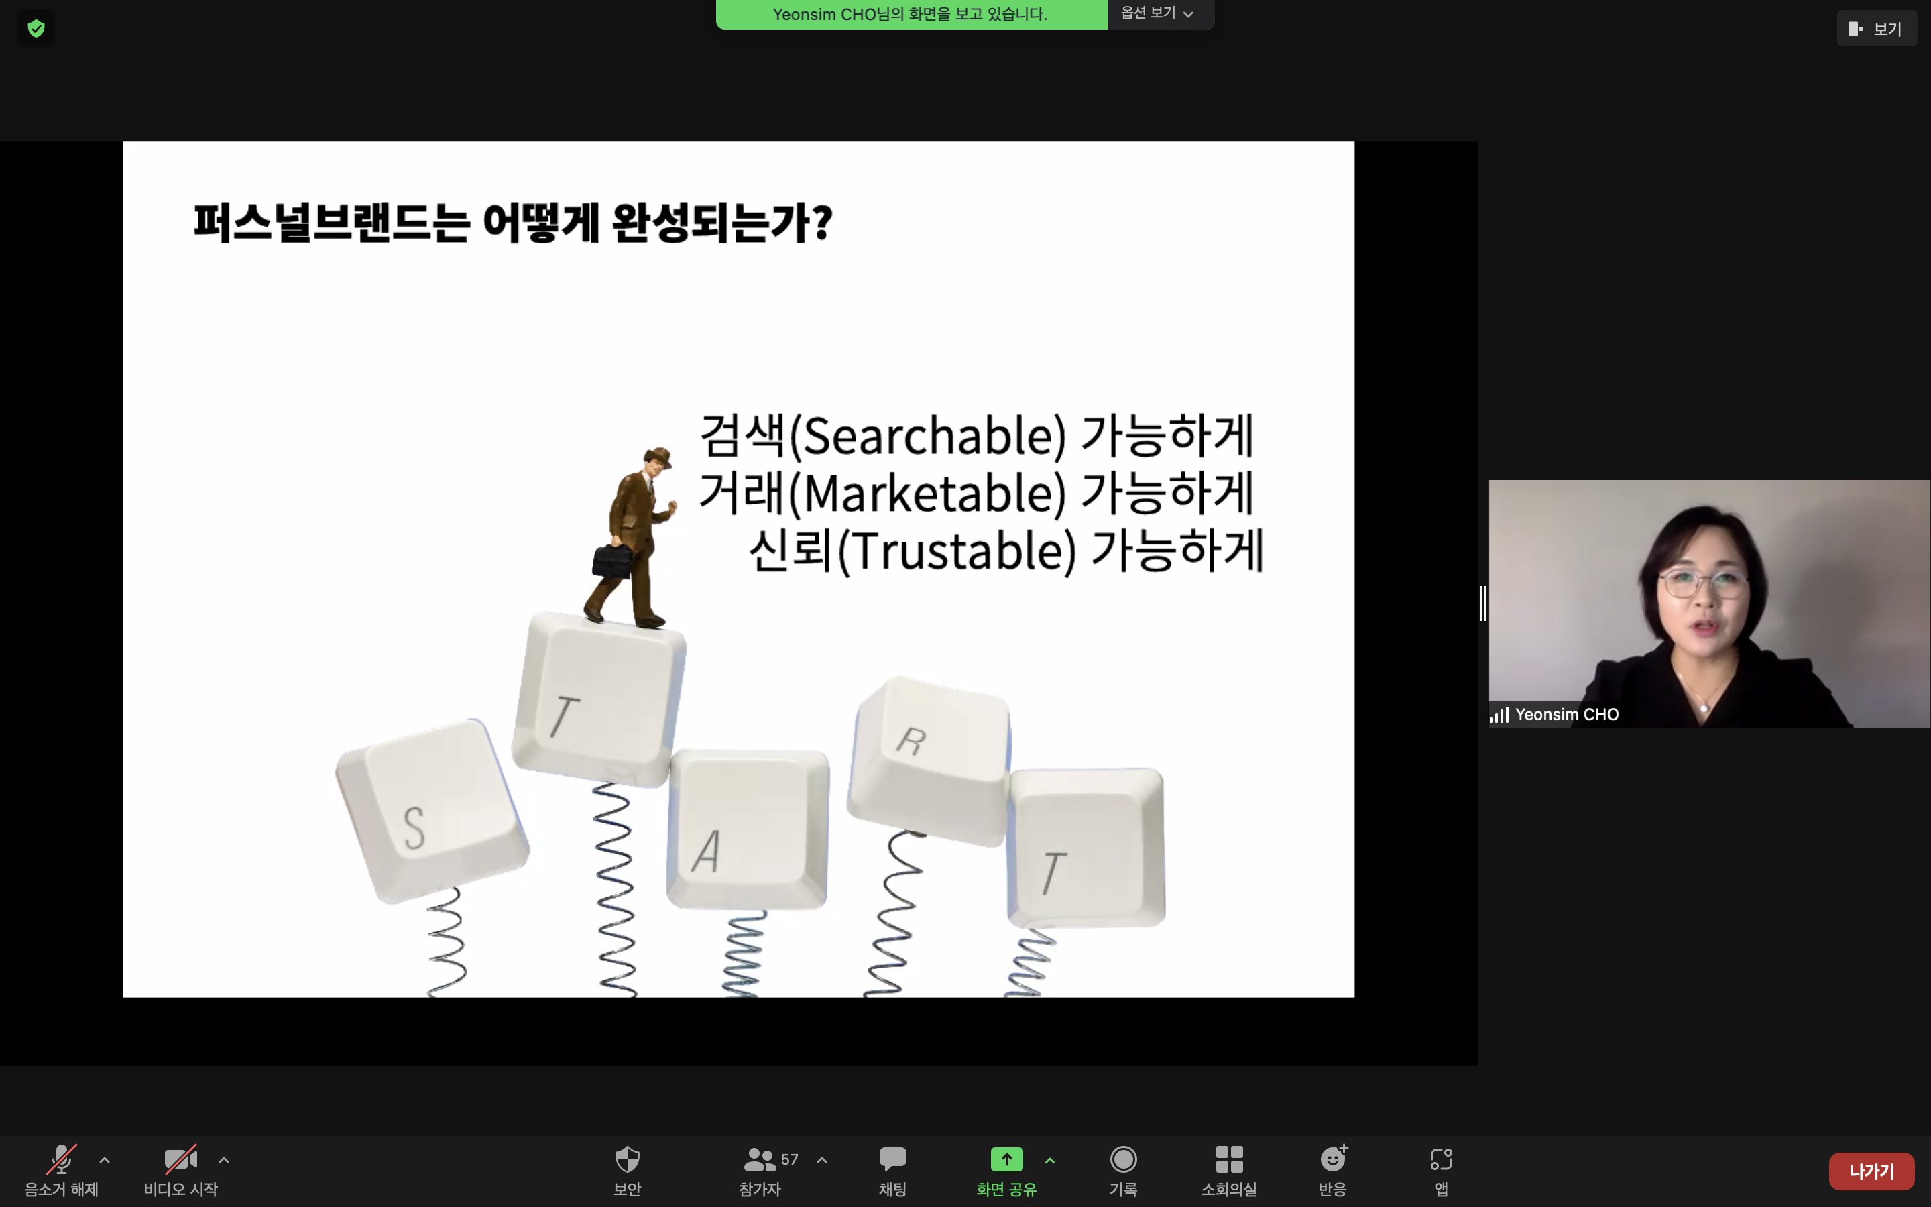Open the Apps (앱) icon
The height and width of the screenshot is (1207, 1931).
click(x=1441, y=1160)
